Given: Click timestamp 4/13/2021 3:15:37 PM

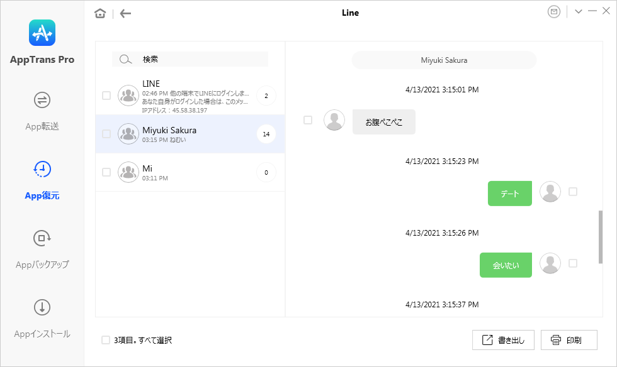Looking at the screenshot, I should (x=442, y=305).
